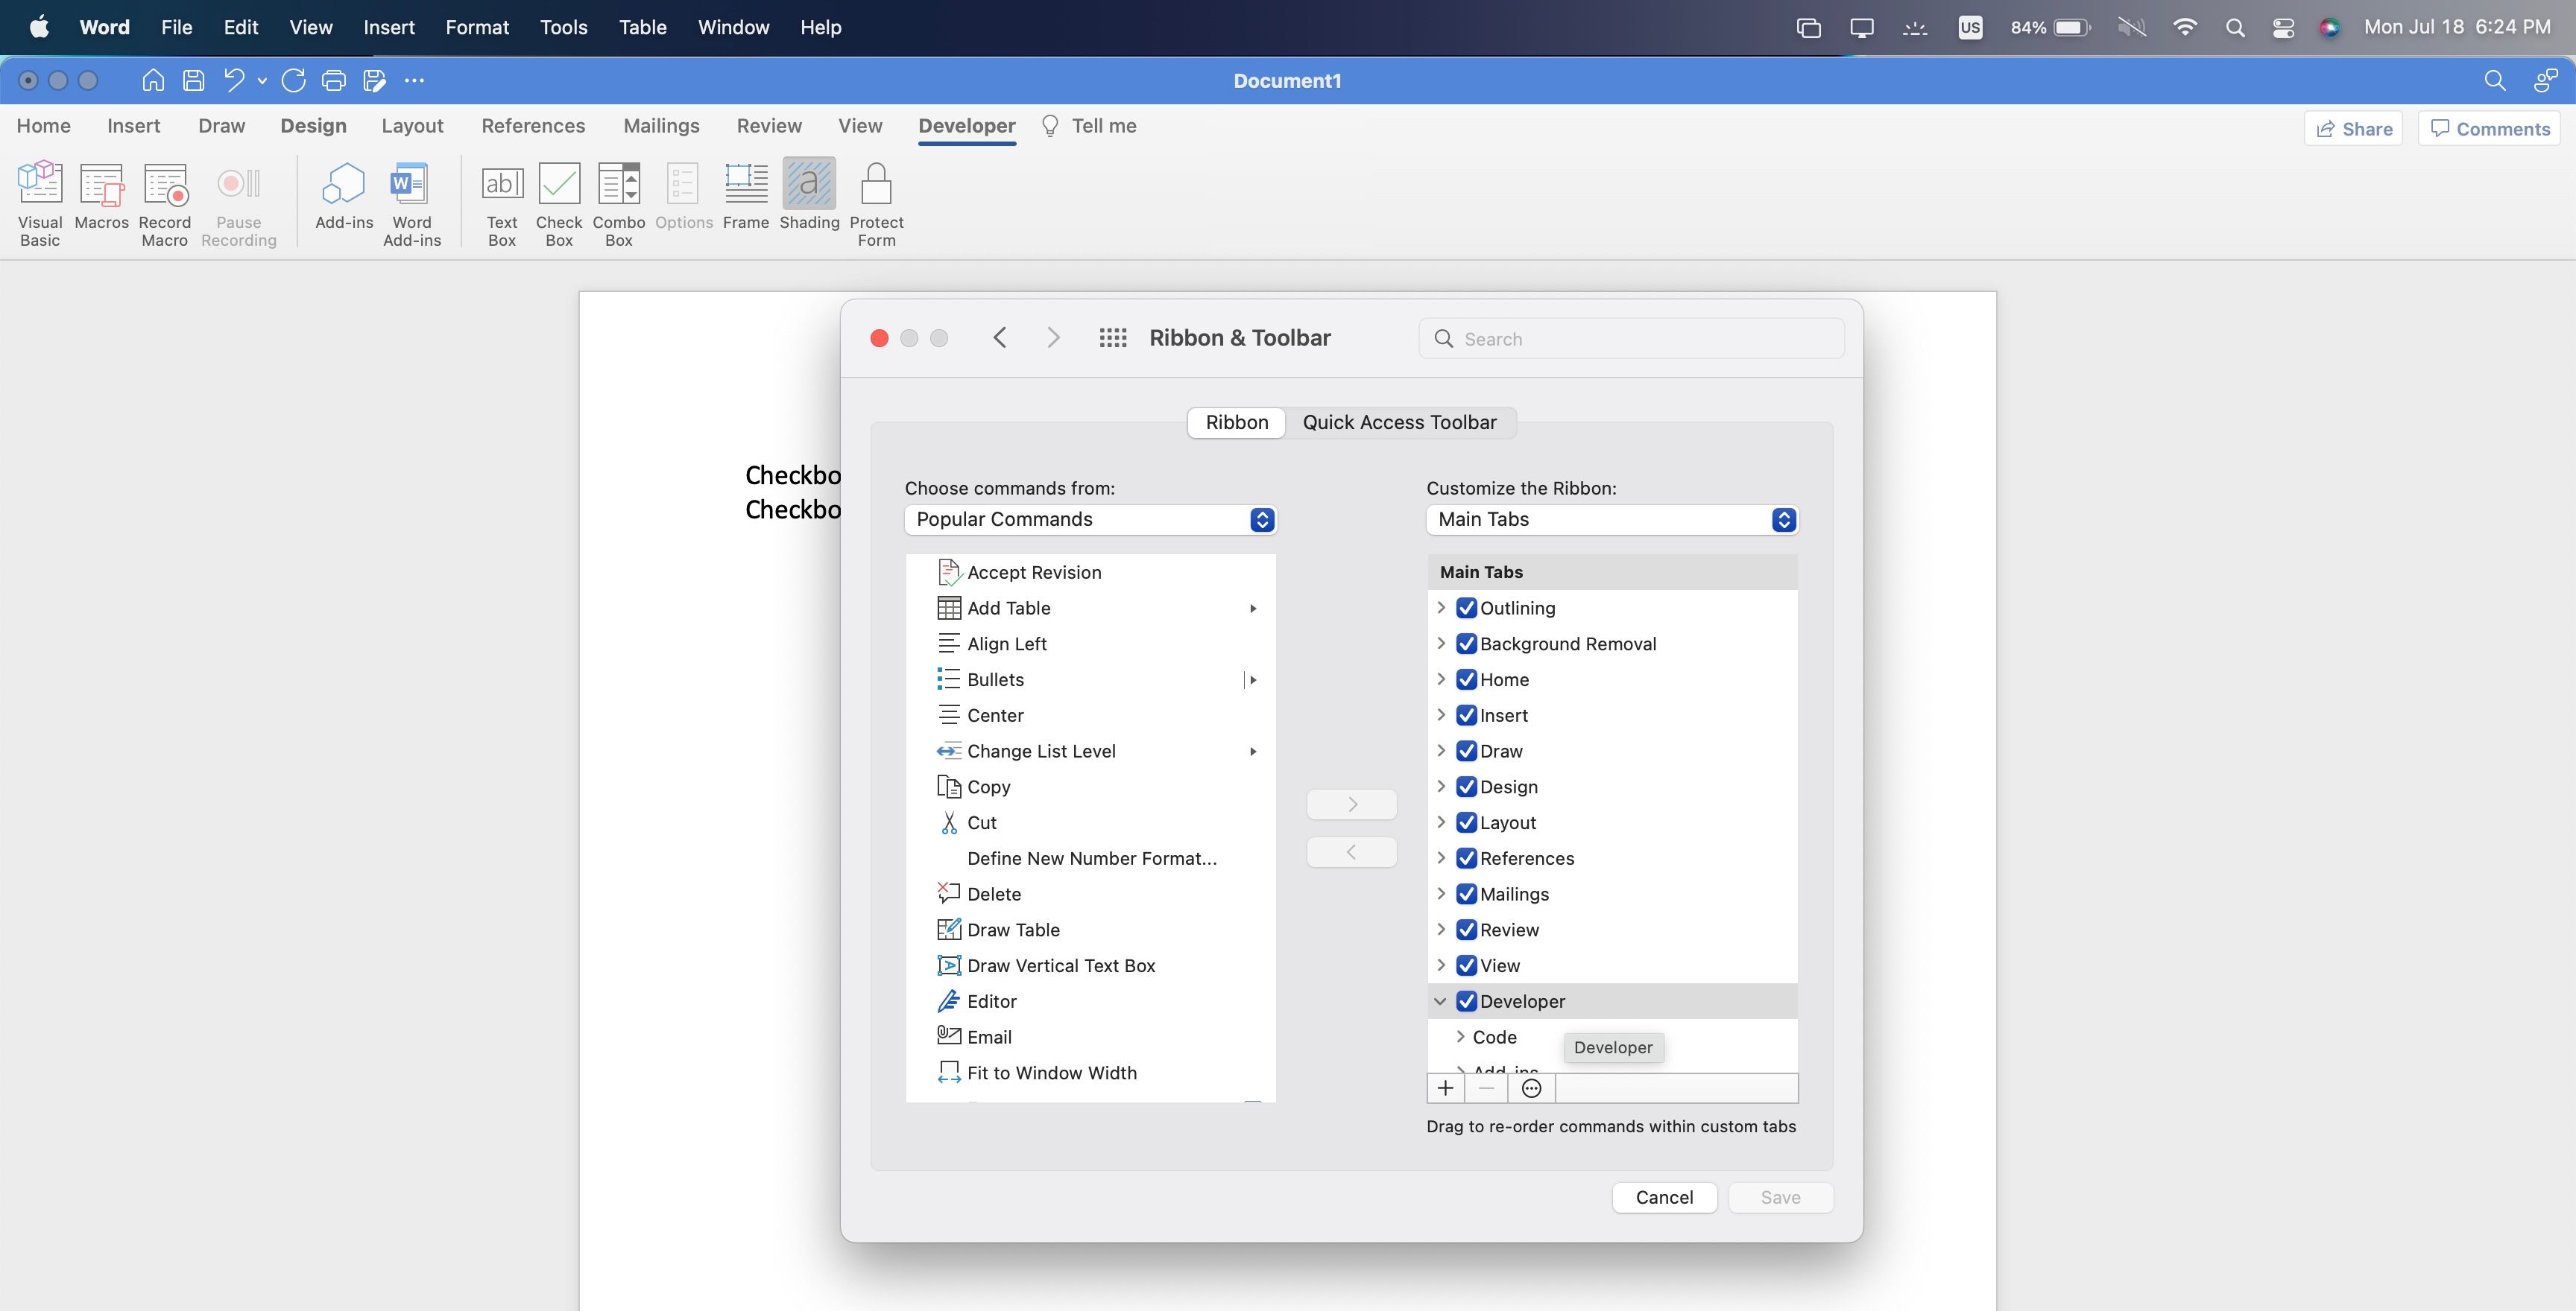The width and height of the screenshot is (2576, 1311).
Task: Click the preferences Search field
Action: point(1631,339)
